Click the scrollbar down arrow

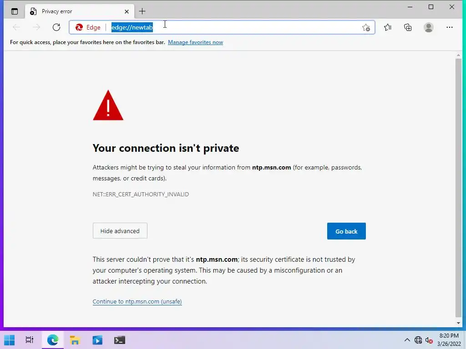point(458,323)
